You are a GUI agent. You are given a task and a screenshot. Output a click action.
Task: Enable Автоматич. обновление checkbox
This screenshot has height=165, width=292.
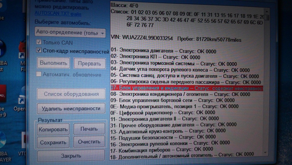tap(39, 74)
